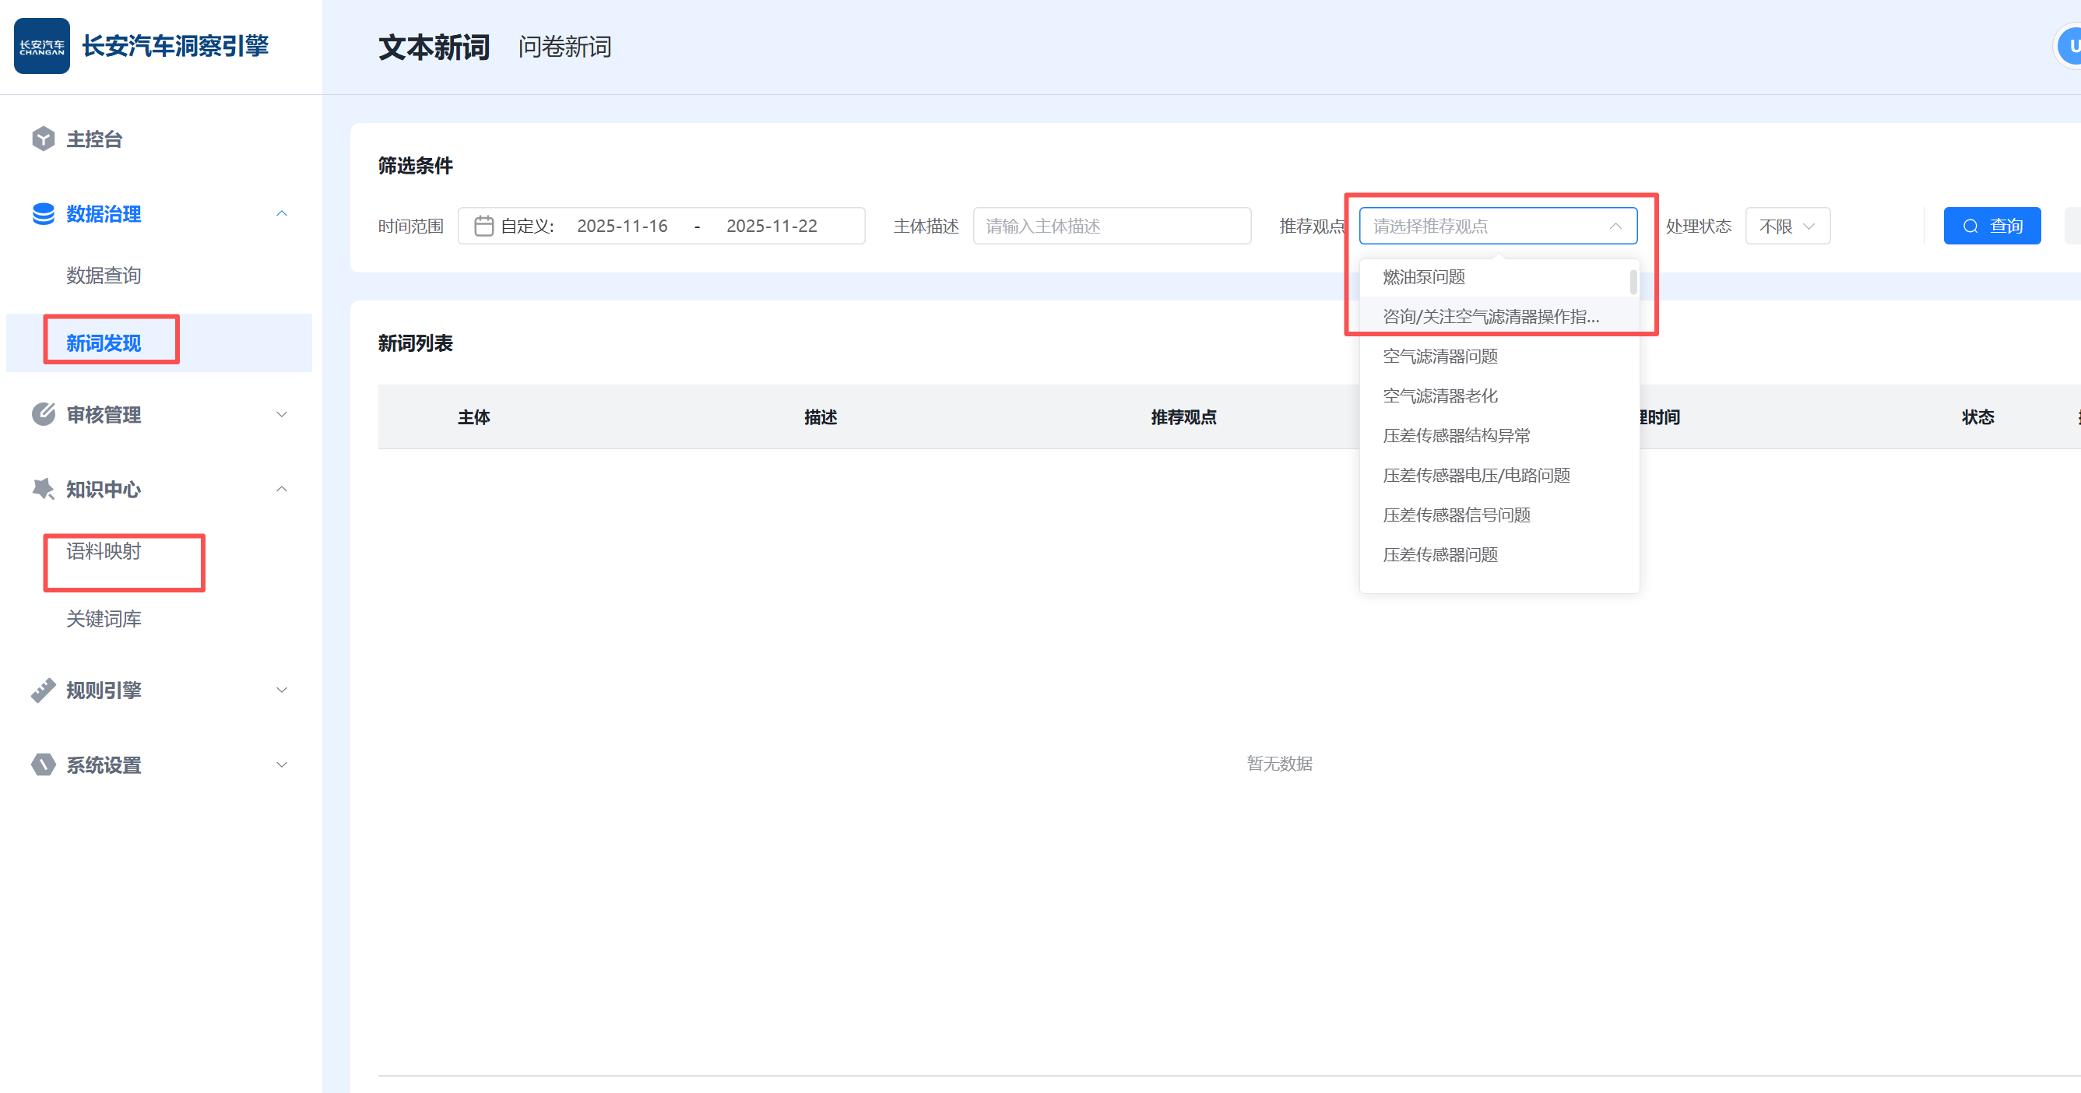Click the blue 查询 button

[1991, 227]
